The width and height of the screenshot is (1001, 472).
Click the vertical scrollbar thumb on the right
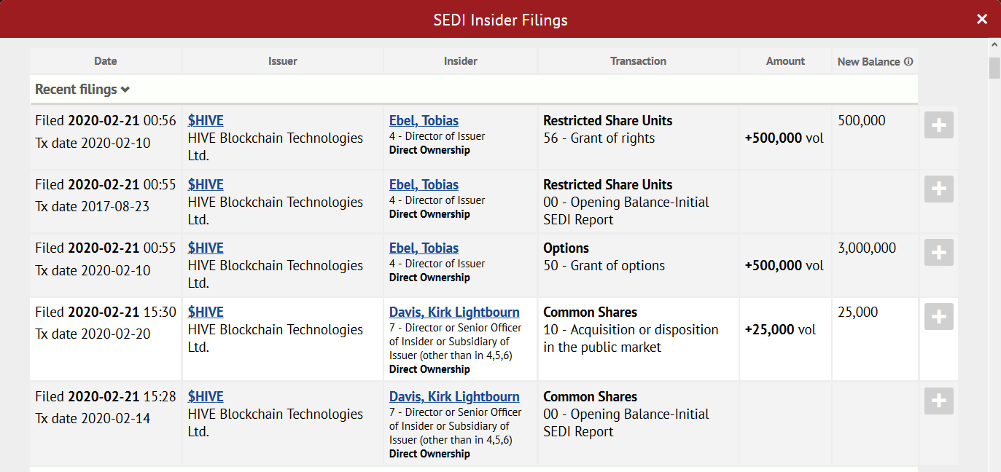(994, 68)
